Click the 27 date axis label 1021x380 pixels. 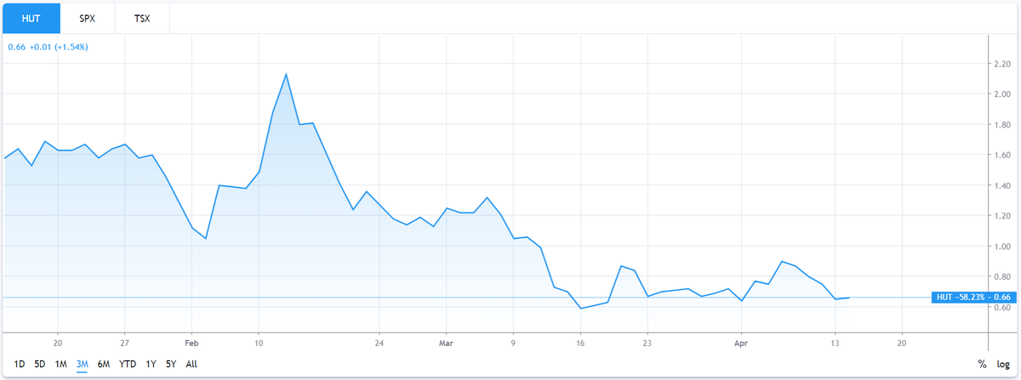pos(124,343)
